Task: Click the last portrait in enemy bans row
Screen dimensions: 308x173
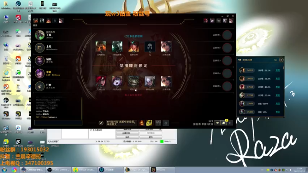Action: click(166, 81)
